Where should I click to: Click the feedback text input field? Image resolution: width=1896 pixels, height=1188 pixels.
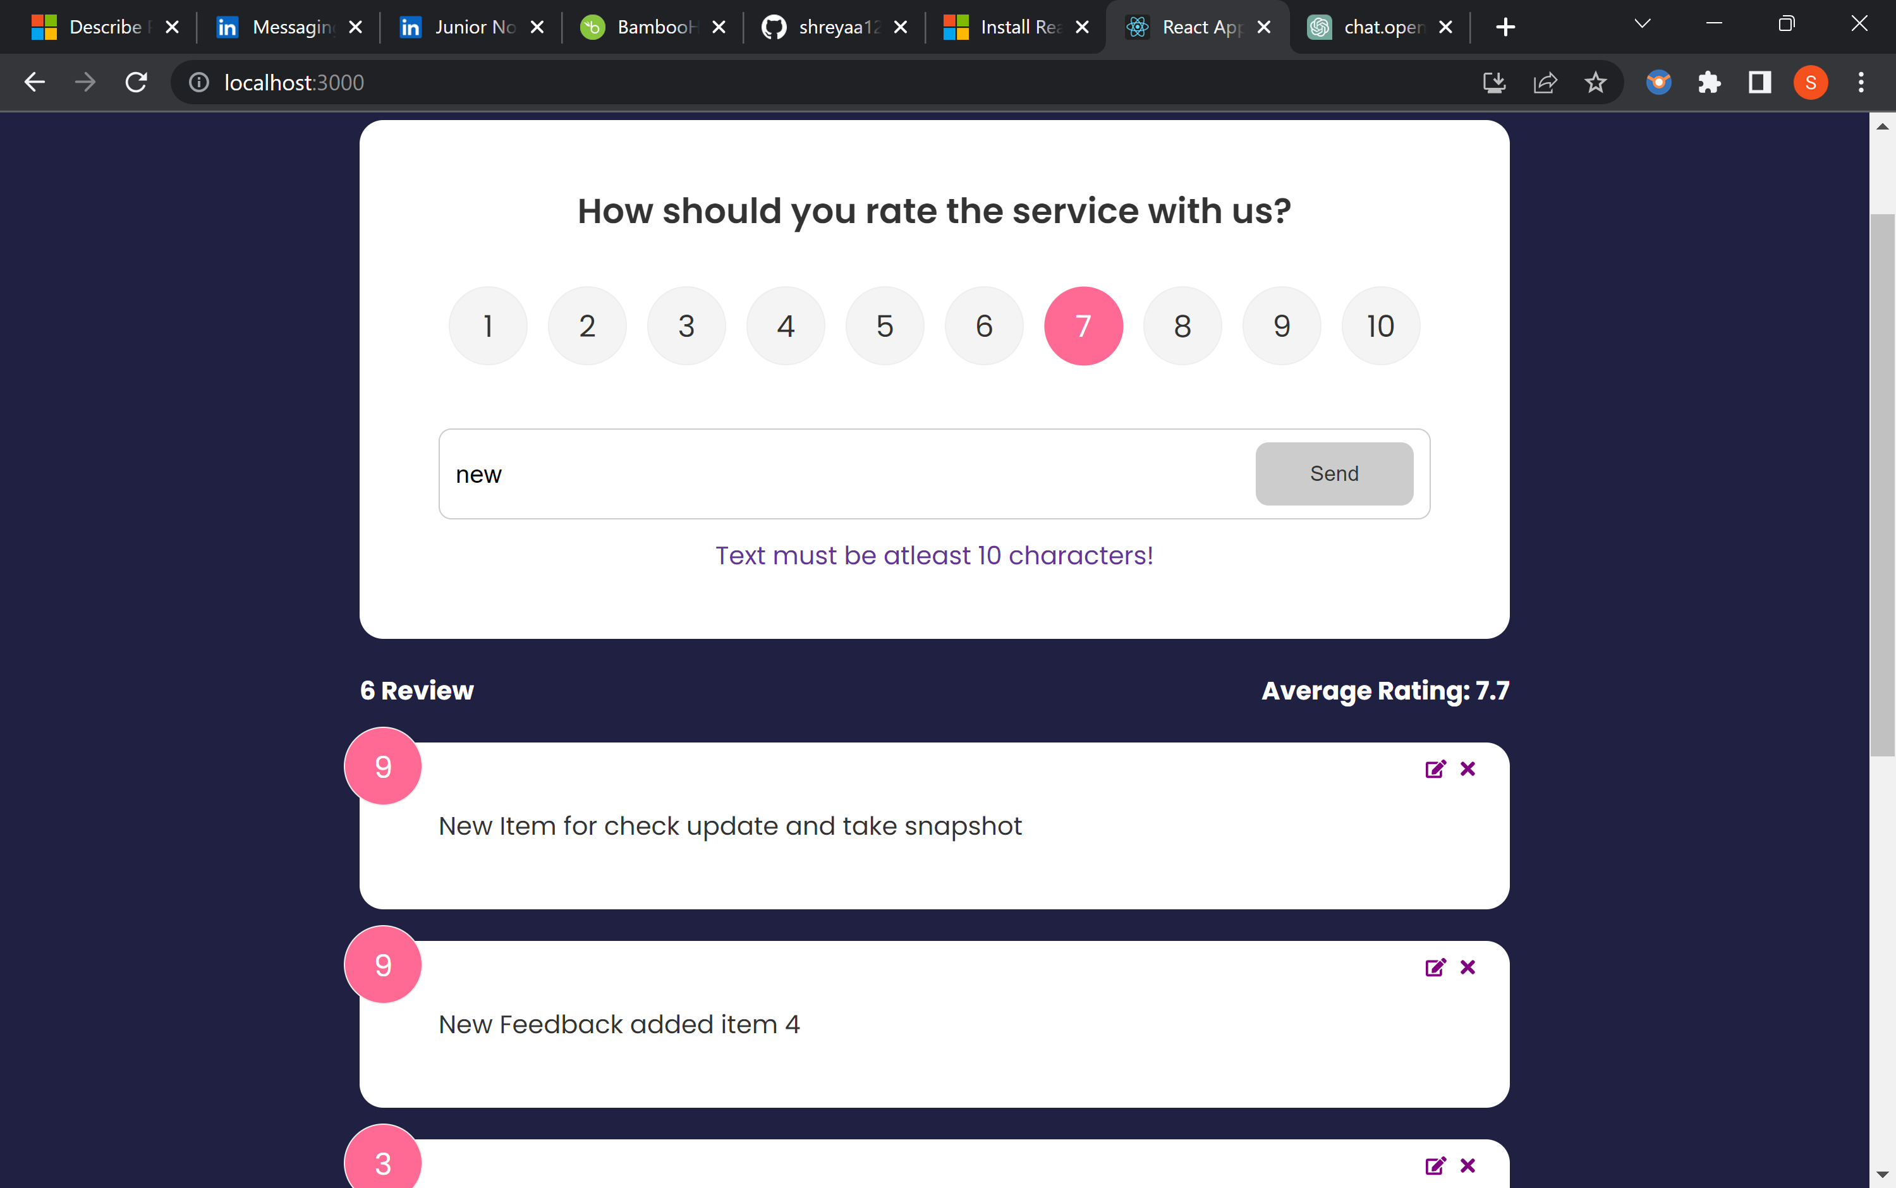(786, 473)
